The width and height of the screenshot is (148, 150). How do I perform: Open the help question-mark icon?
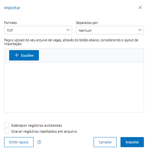tap(39, 142)
